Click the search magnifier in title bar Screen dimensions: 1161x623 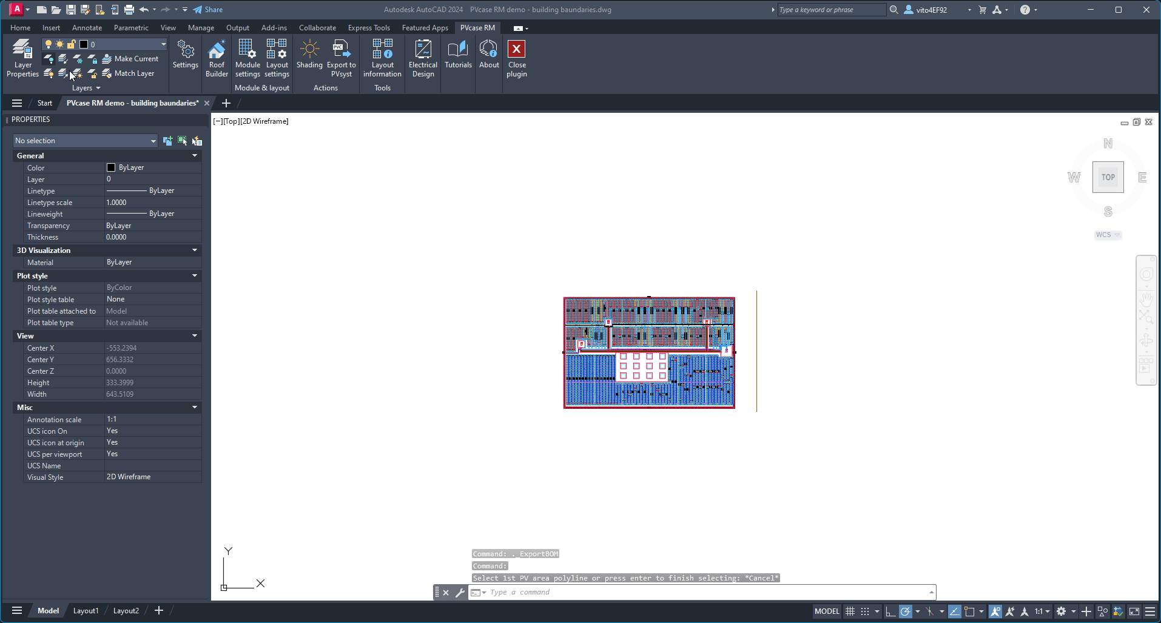pyautogui.click(x=893, y=10)
